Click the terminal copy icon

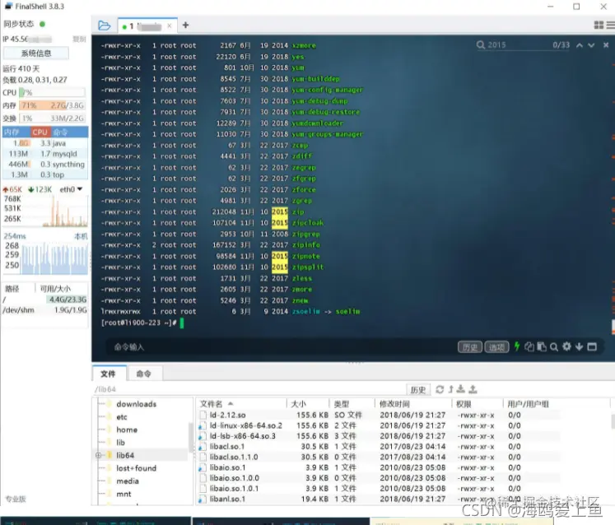coord(529,346)
